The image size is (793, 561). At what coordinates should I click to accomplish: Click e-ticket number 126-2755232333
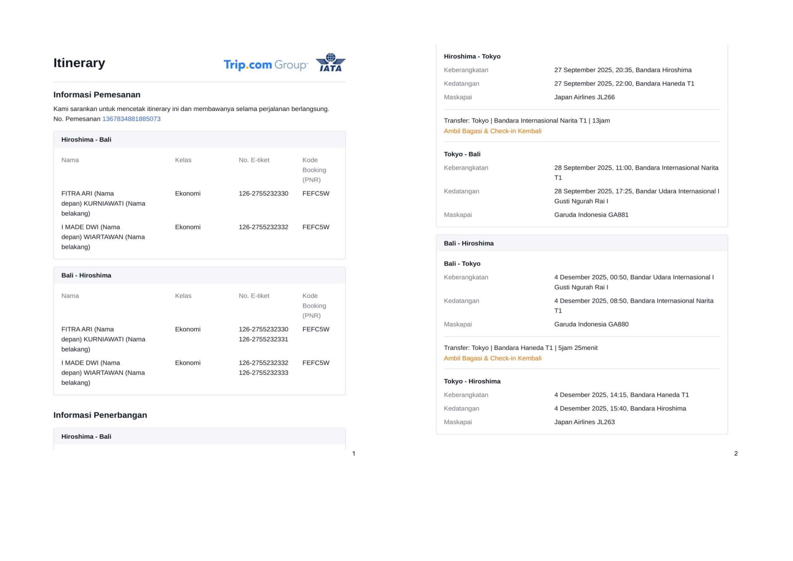(263, 373)
